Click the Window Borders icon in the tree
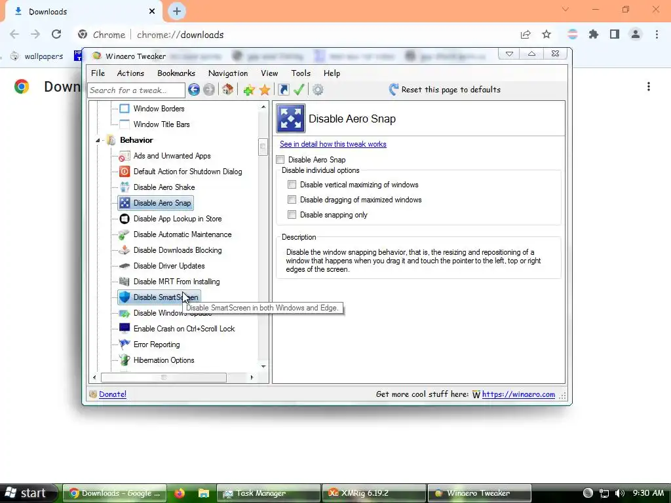Screen dimensions: 671x503 click(124, 109)
